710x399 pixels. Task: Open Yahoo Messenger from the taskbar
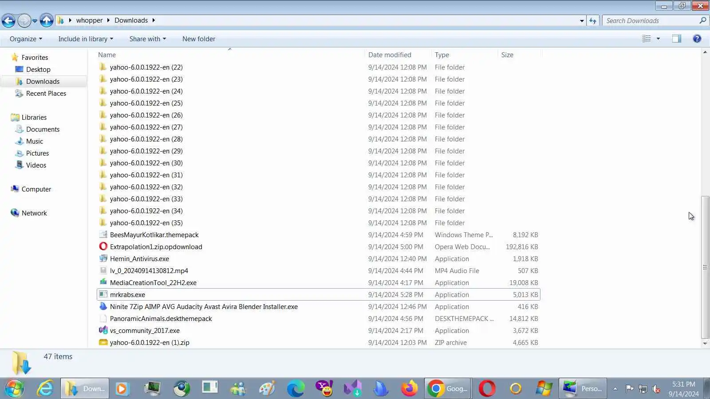pos(324,389)
